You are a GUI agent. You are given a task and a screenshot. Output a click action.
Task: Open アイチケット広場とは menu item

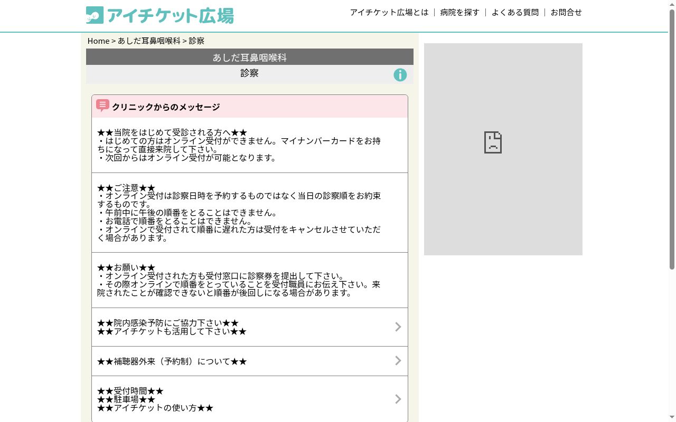point(389,12)
